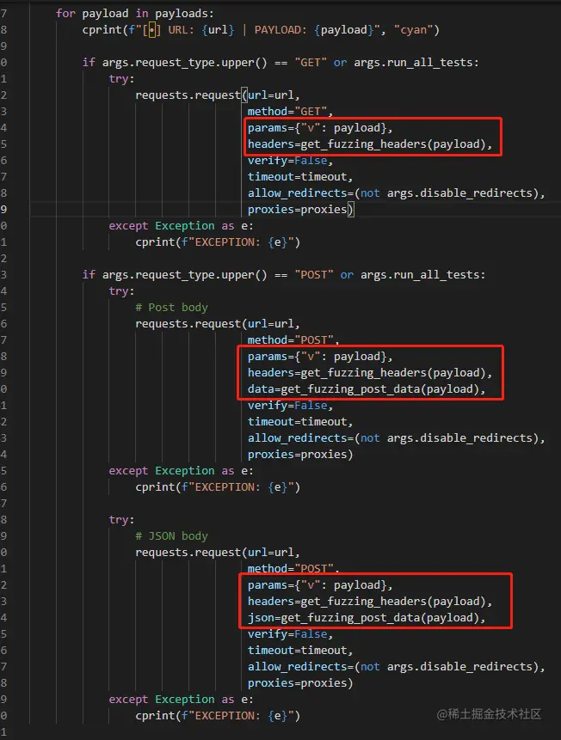The image size is (561, 740).
Task: Click the "# Post body" comment
Action: click(x=171, y=308)
